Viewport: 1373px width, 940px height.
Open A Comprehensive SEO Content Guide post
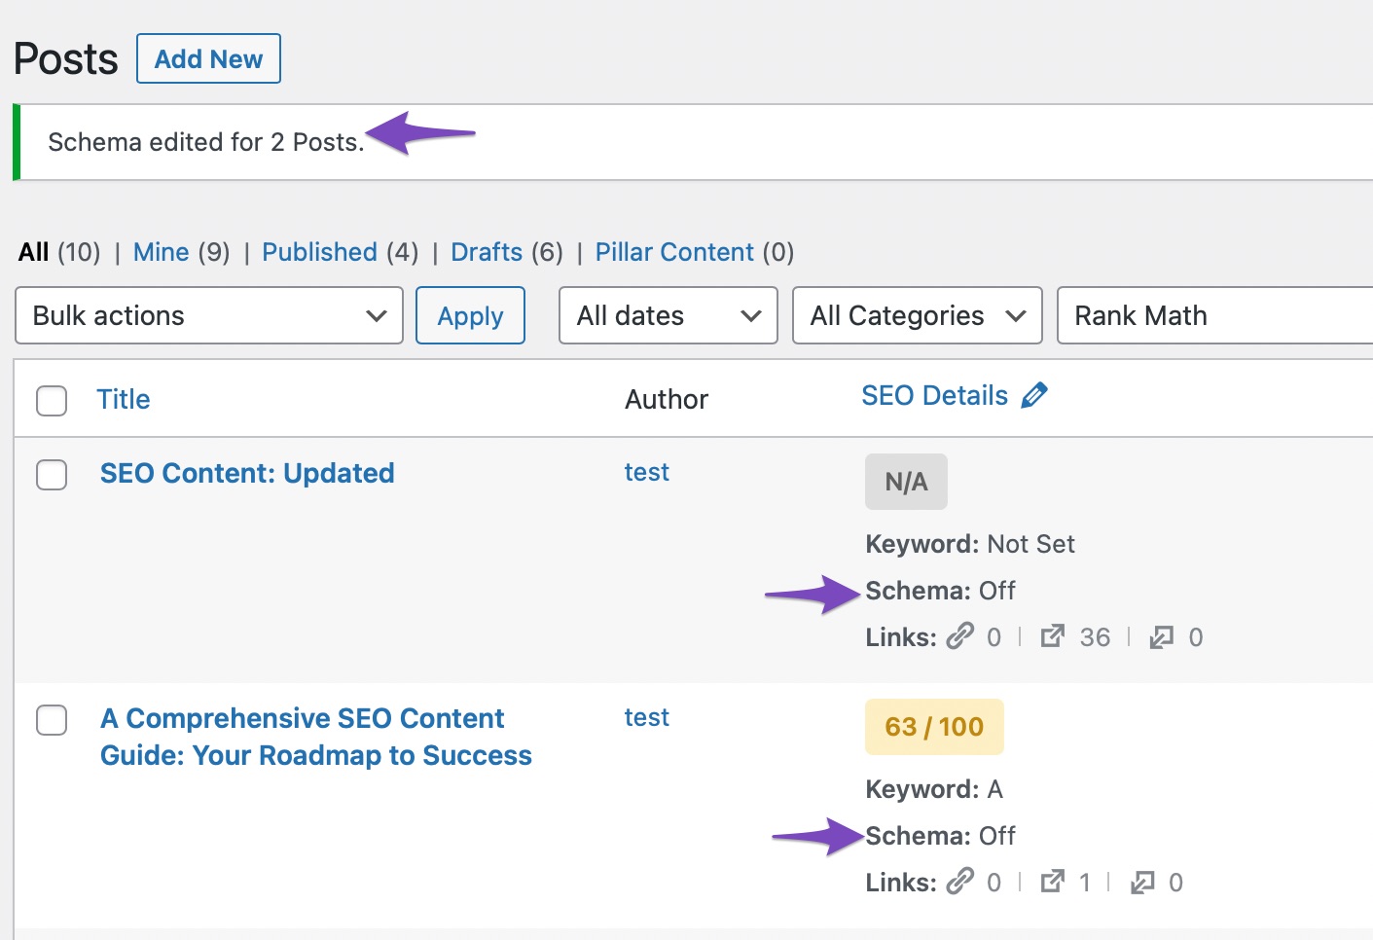pos(316,737)
